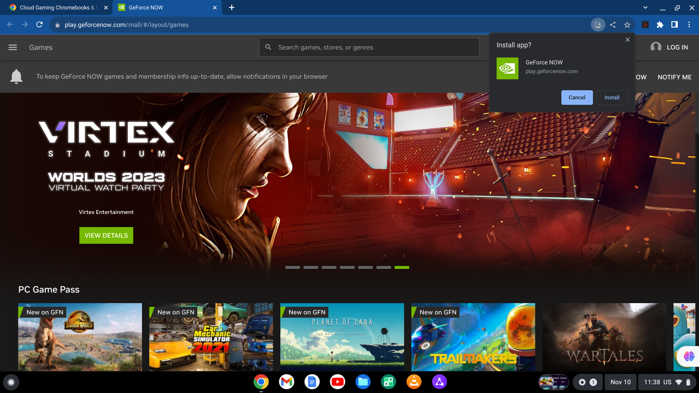
Task: Click the share icon in the address bar
Action: 613,24
